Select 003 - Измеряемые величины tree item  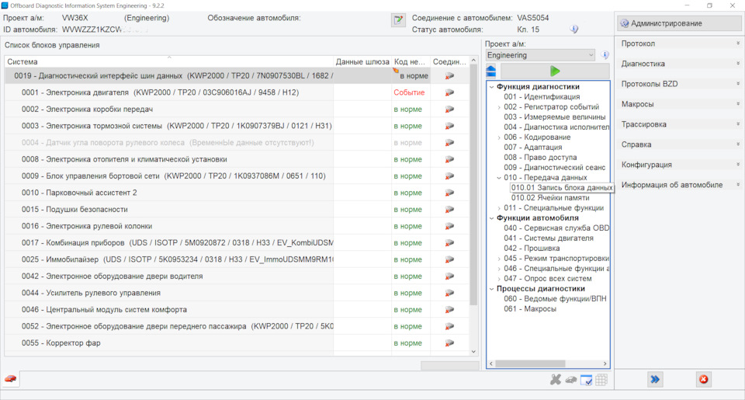click(554, 117)
